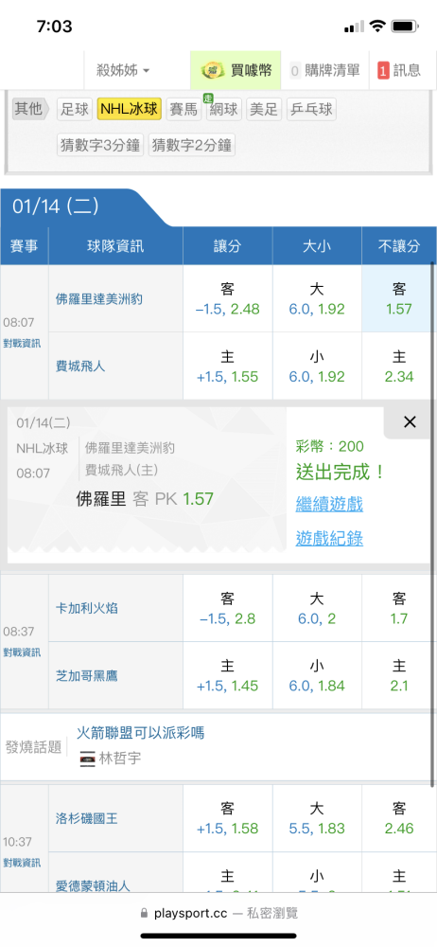
Task: Tap 林哲宇 author avatar icon
Action: (x=88, y=759)
